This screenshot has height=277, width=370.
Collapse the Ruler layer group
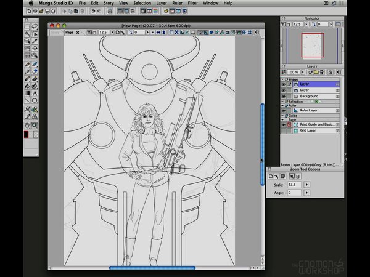[x=282, y=105]
